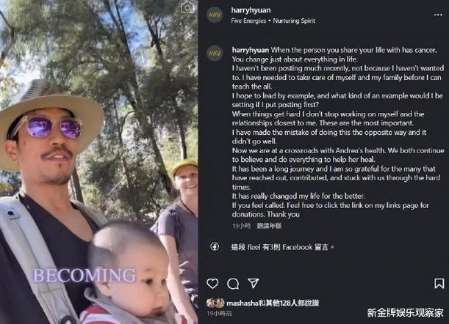The height and width of the screenshot is (324, 449).
Task: Click harryhyuan avatar beside the caption
Action: pos(215,53)
